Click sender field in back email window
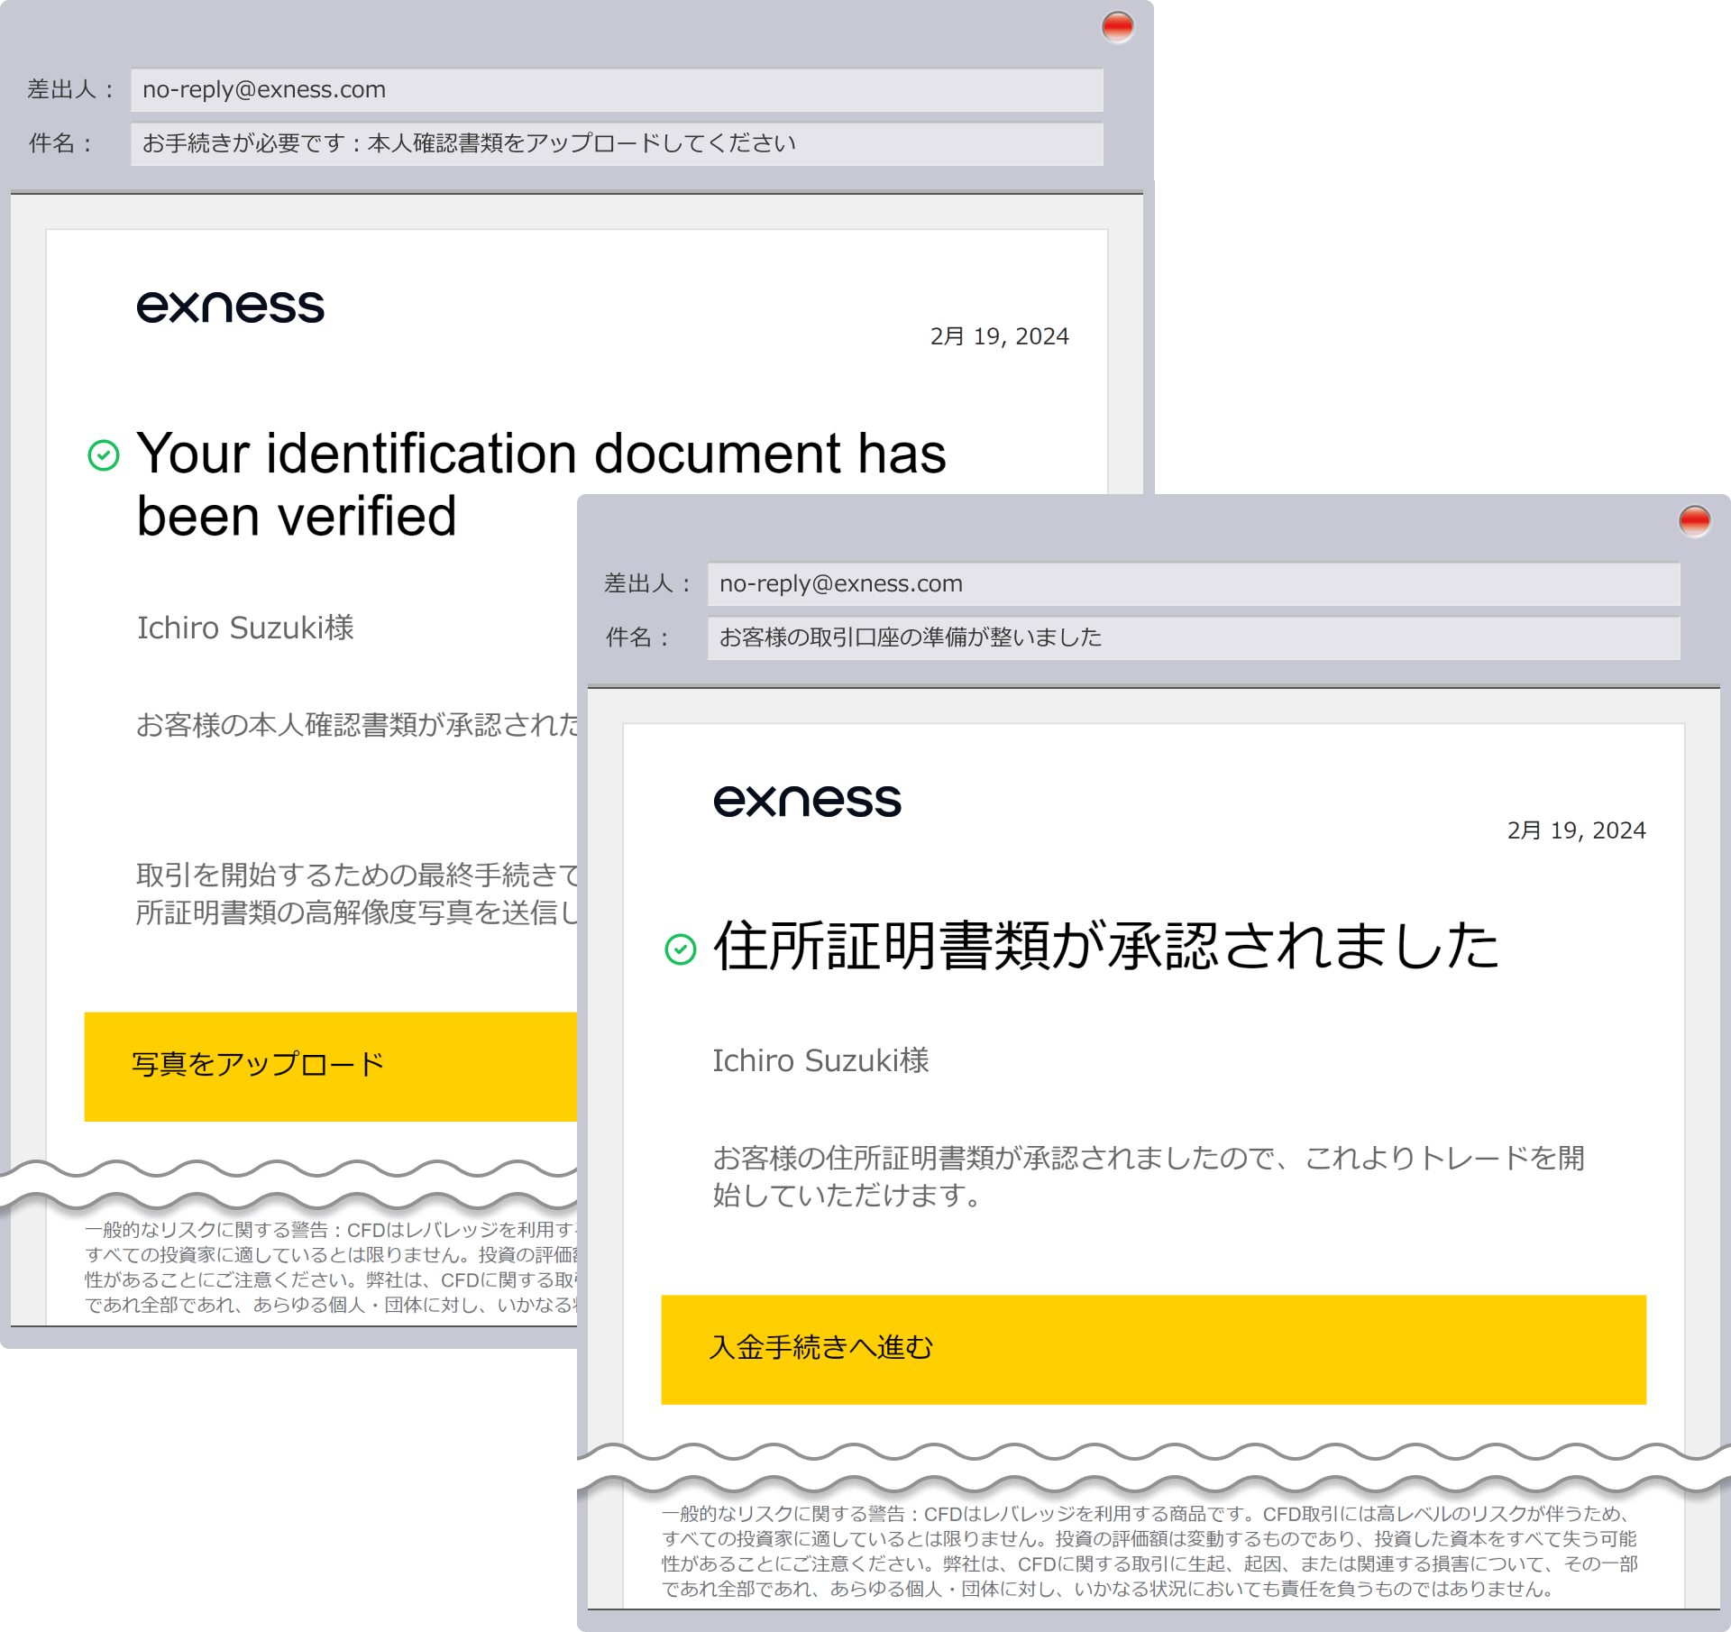1731x1632 pixels. (617, 90)
